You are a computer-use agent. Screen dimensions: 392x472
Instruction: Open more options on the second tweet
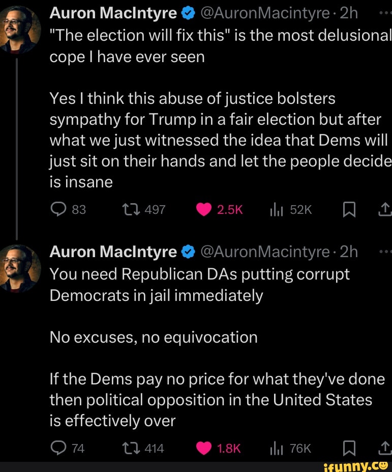pos(385,252)
